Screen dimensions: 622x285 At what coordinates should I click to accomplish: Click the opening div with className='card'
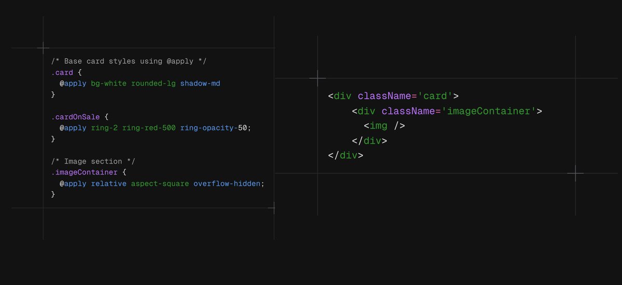coord(393,96)
